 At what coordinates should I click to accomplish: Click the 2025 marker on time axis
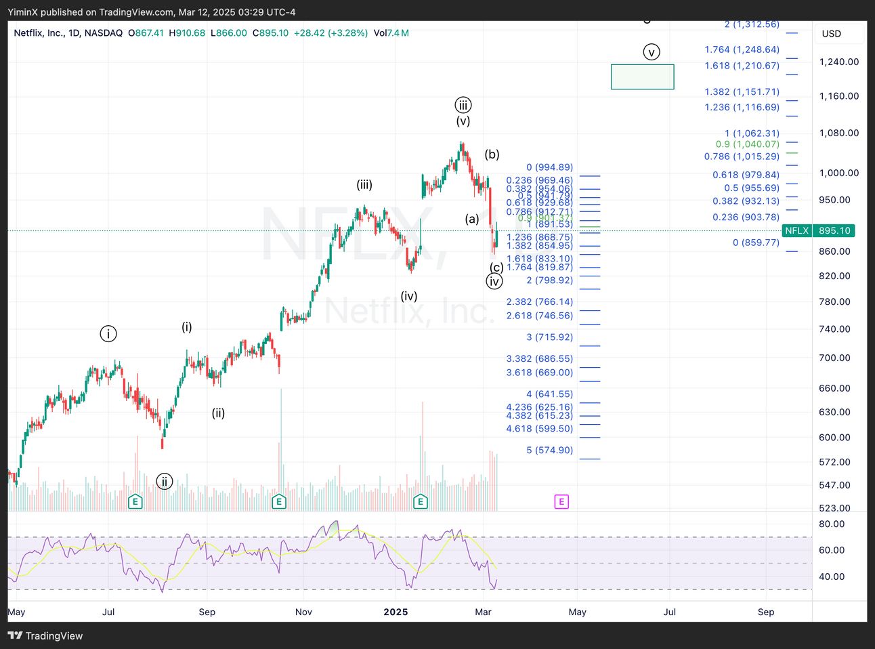click(396, 612)
